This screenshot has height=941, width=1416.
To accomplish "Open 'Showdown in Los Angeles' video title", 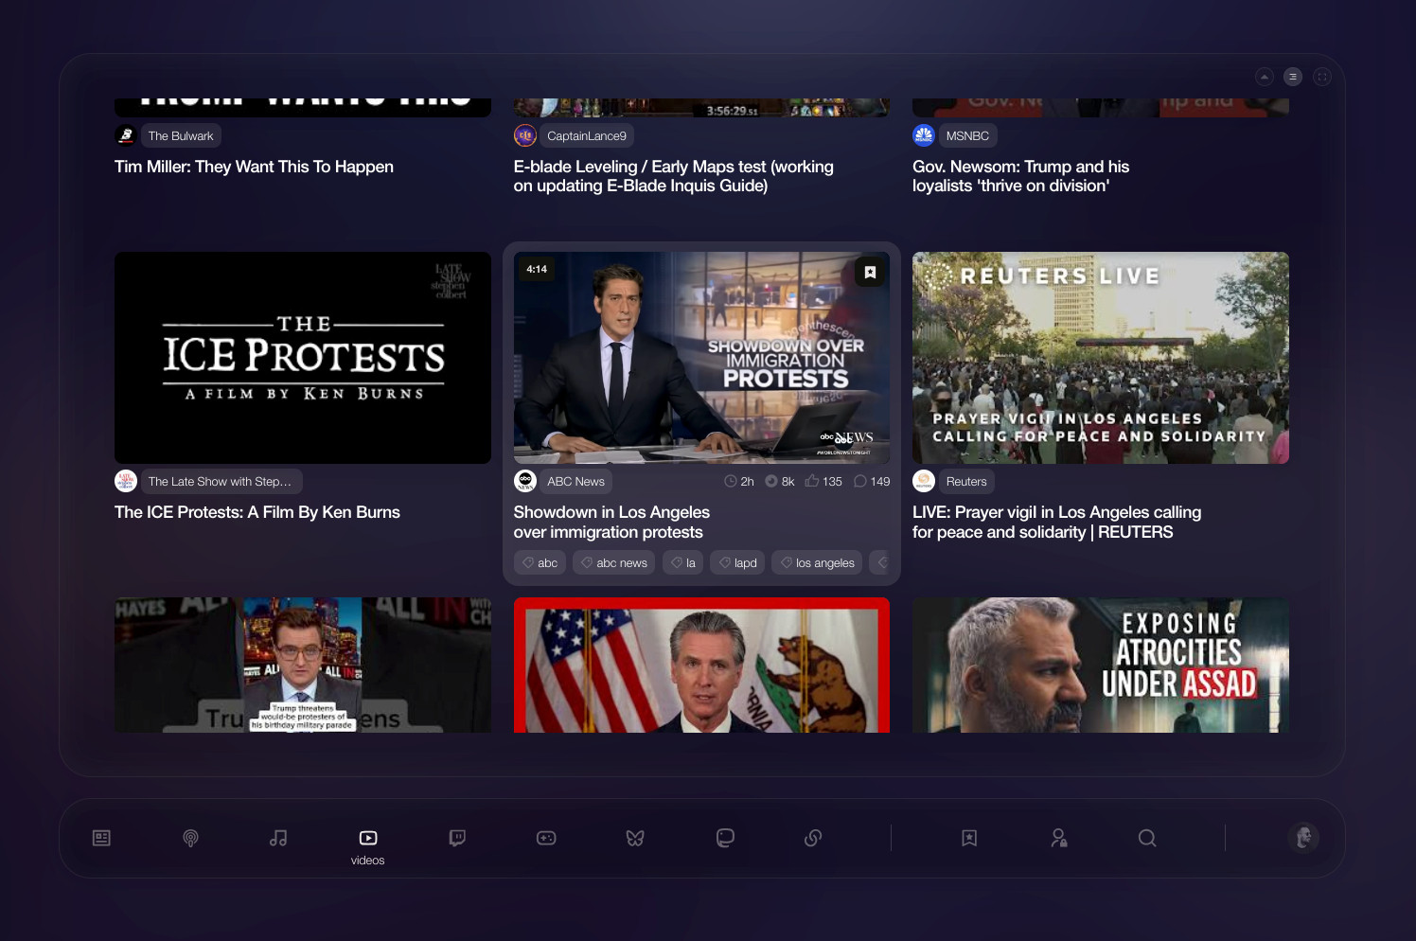I will (611, 522).
